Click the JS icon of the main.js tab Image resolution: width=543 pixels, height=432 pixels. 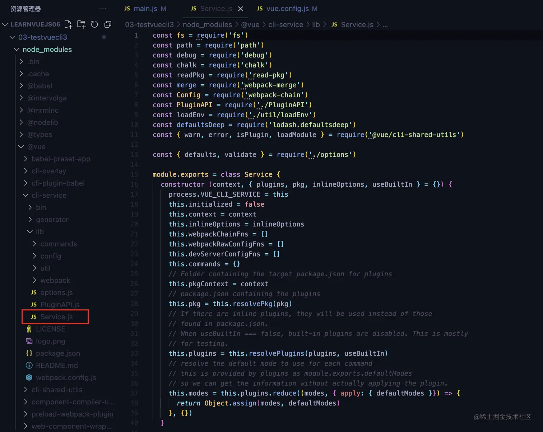click(127, 9)
